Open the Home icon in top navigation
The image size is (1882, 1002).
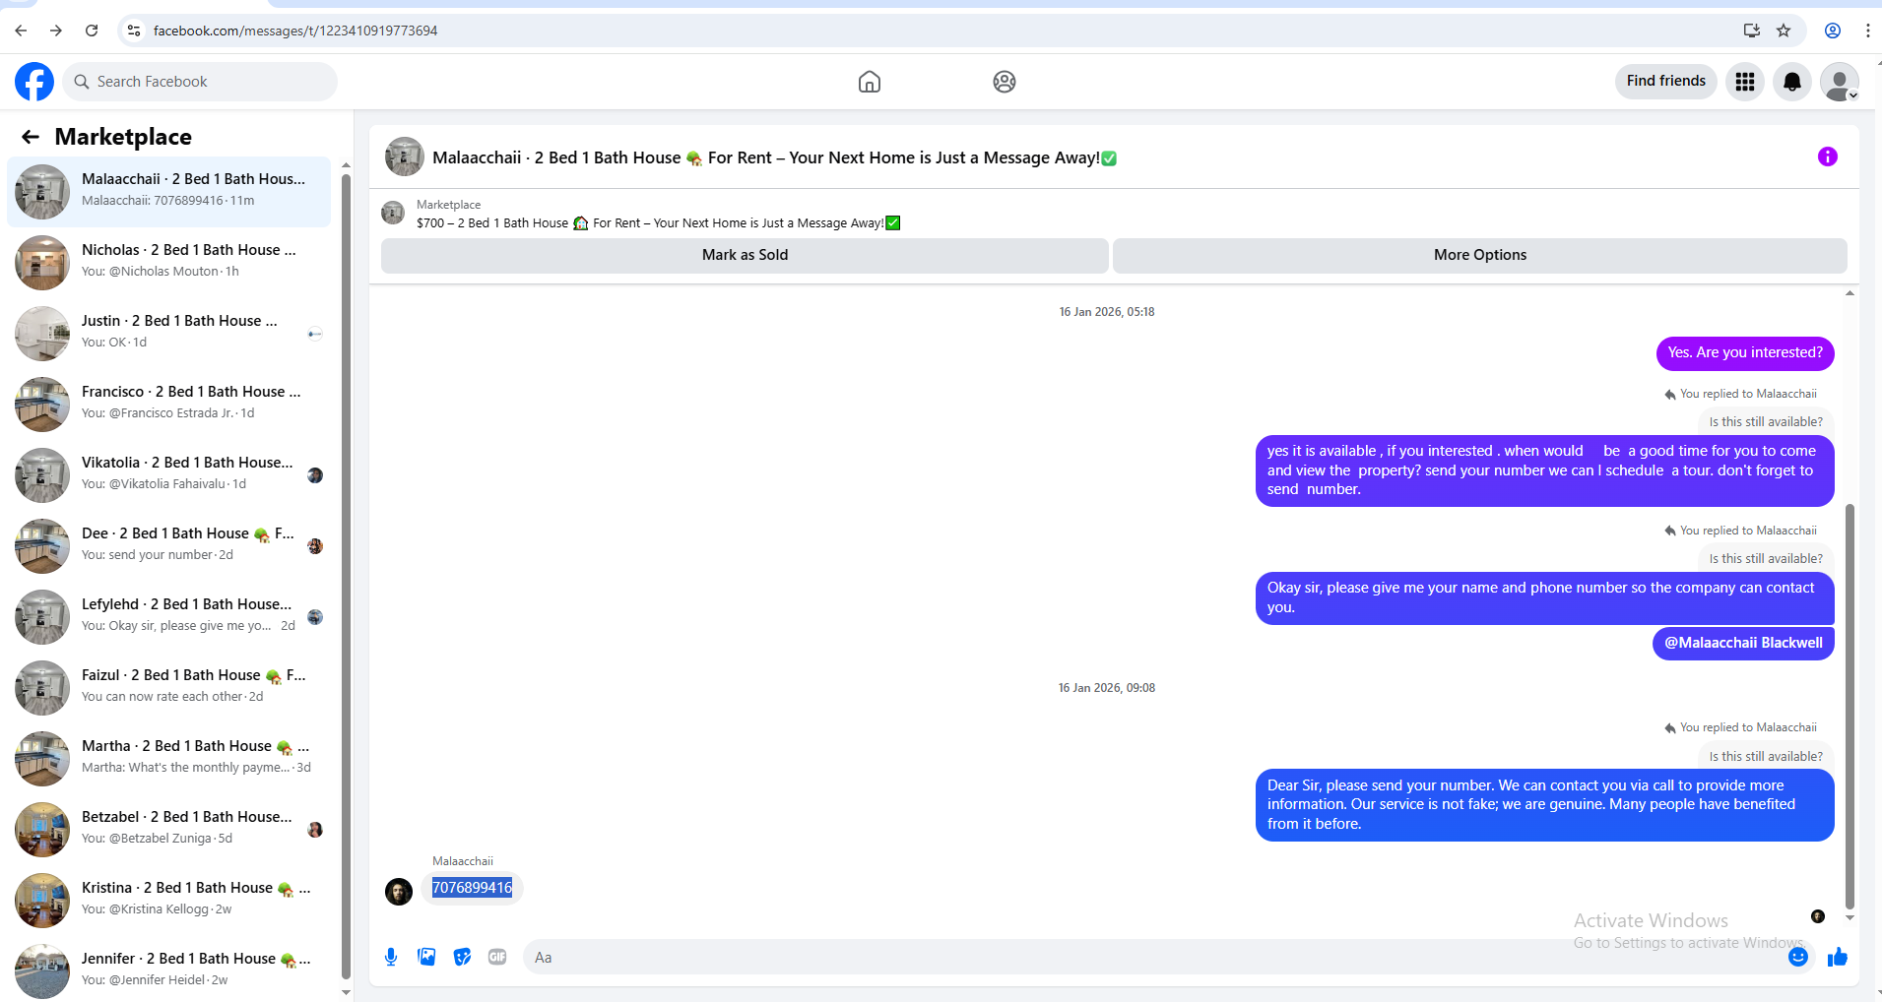tap(870, 82)
